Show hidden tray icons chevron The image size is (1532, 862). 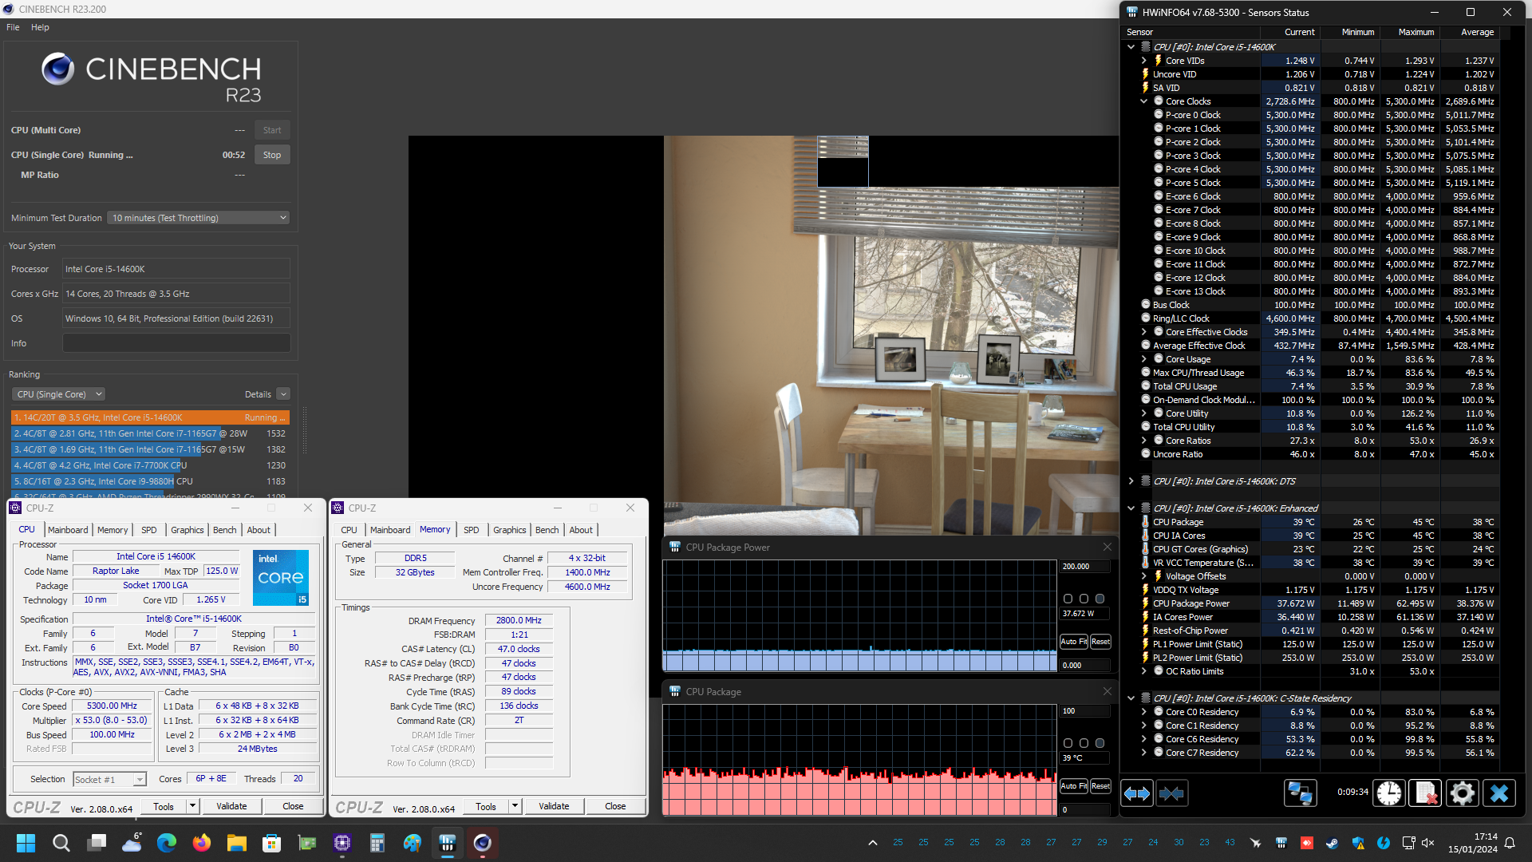pyautogui.click(x=873, y=843)
